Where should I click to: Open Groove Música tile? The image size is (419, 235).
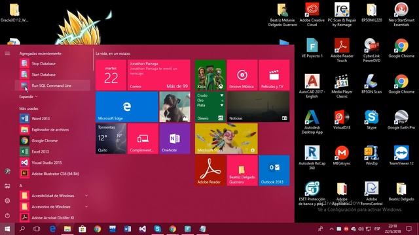[x=242, y=75]
